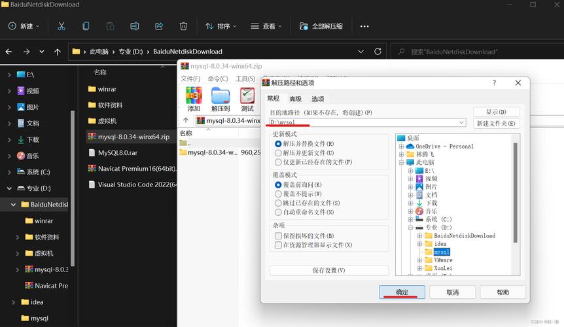Viewport: 564px width, 327px height.
Task: Open WinRAR 命令(C) menu
Action: [x=218, y=78]
